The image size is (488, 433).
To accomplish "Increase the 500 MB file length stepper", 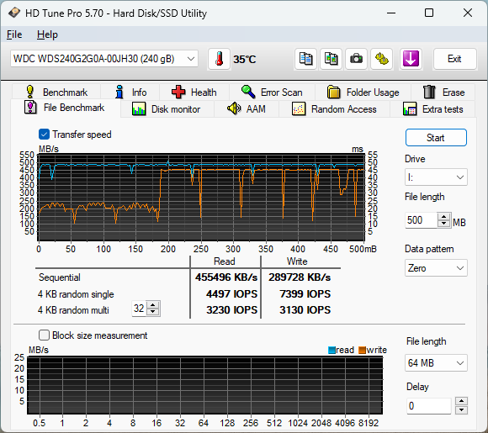I will coord(443,217).
